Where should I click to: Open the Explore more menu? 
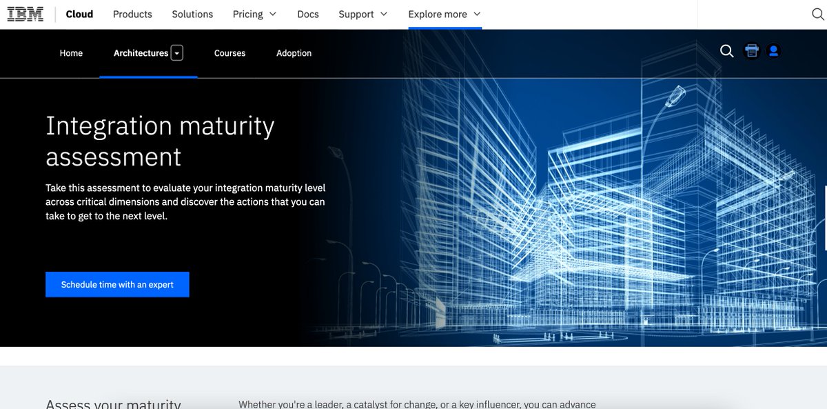tap(445, 14)
